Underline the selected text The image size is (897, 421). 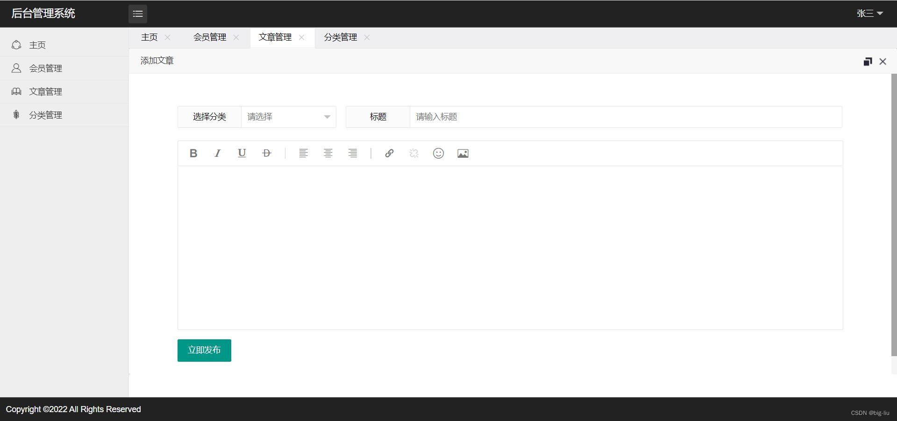[242, 153]
